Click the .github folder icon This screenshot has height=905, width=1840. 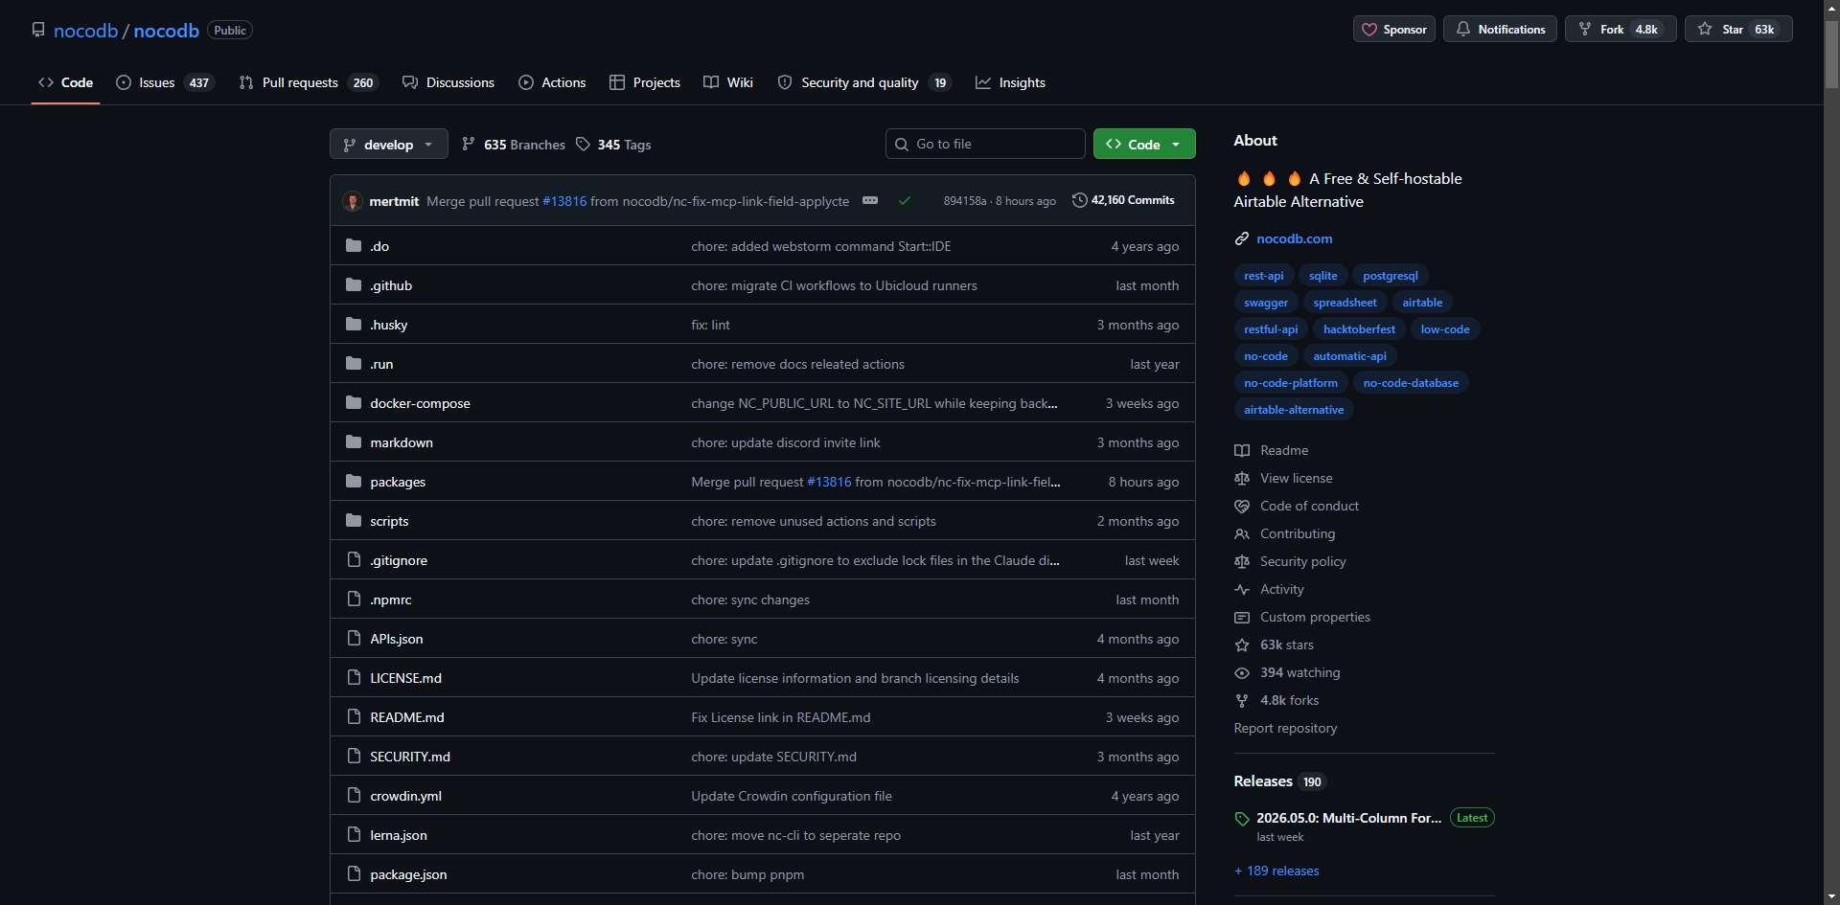click(354, 284)
